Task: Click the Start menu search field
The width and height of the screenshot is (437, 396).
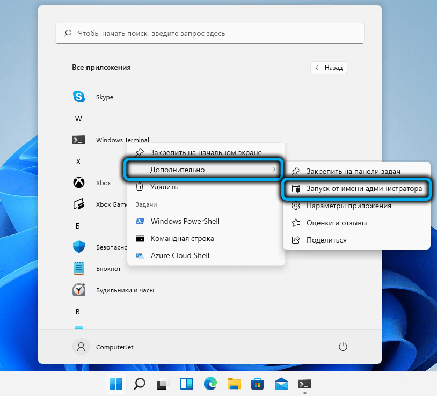Action: pyautogui.click(x=209, y=33)
